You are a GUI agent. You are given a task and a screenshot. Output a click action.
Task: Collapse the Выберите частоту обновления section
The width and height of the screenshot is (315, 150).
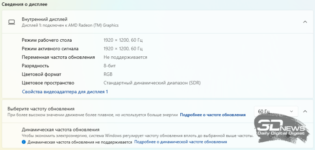305,111
